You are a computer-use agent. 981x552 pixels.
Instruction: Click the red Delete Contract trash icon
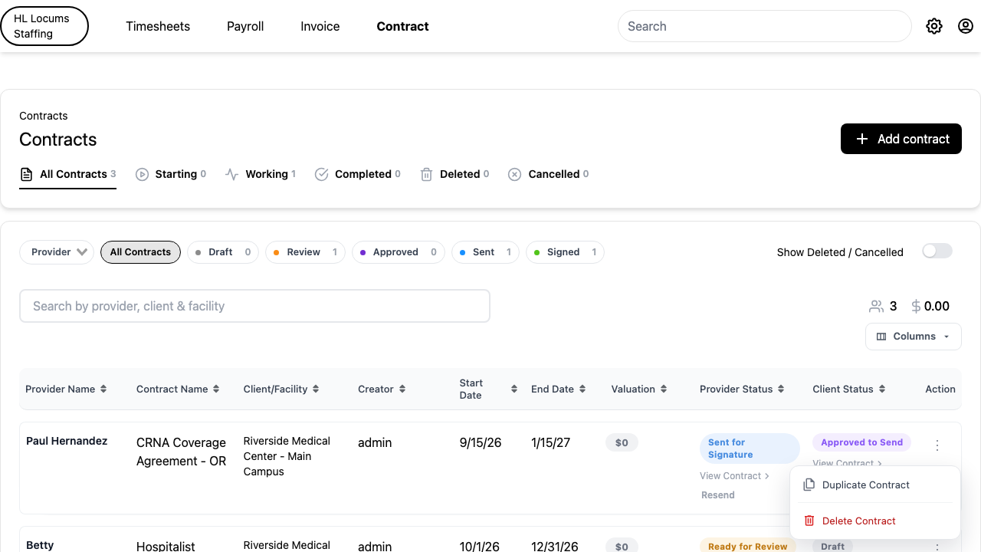(x=809, y=521)
